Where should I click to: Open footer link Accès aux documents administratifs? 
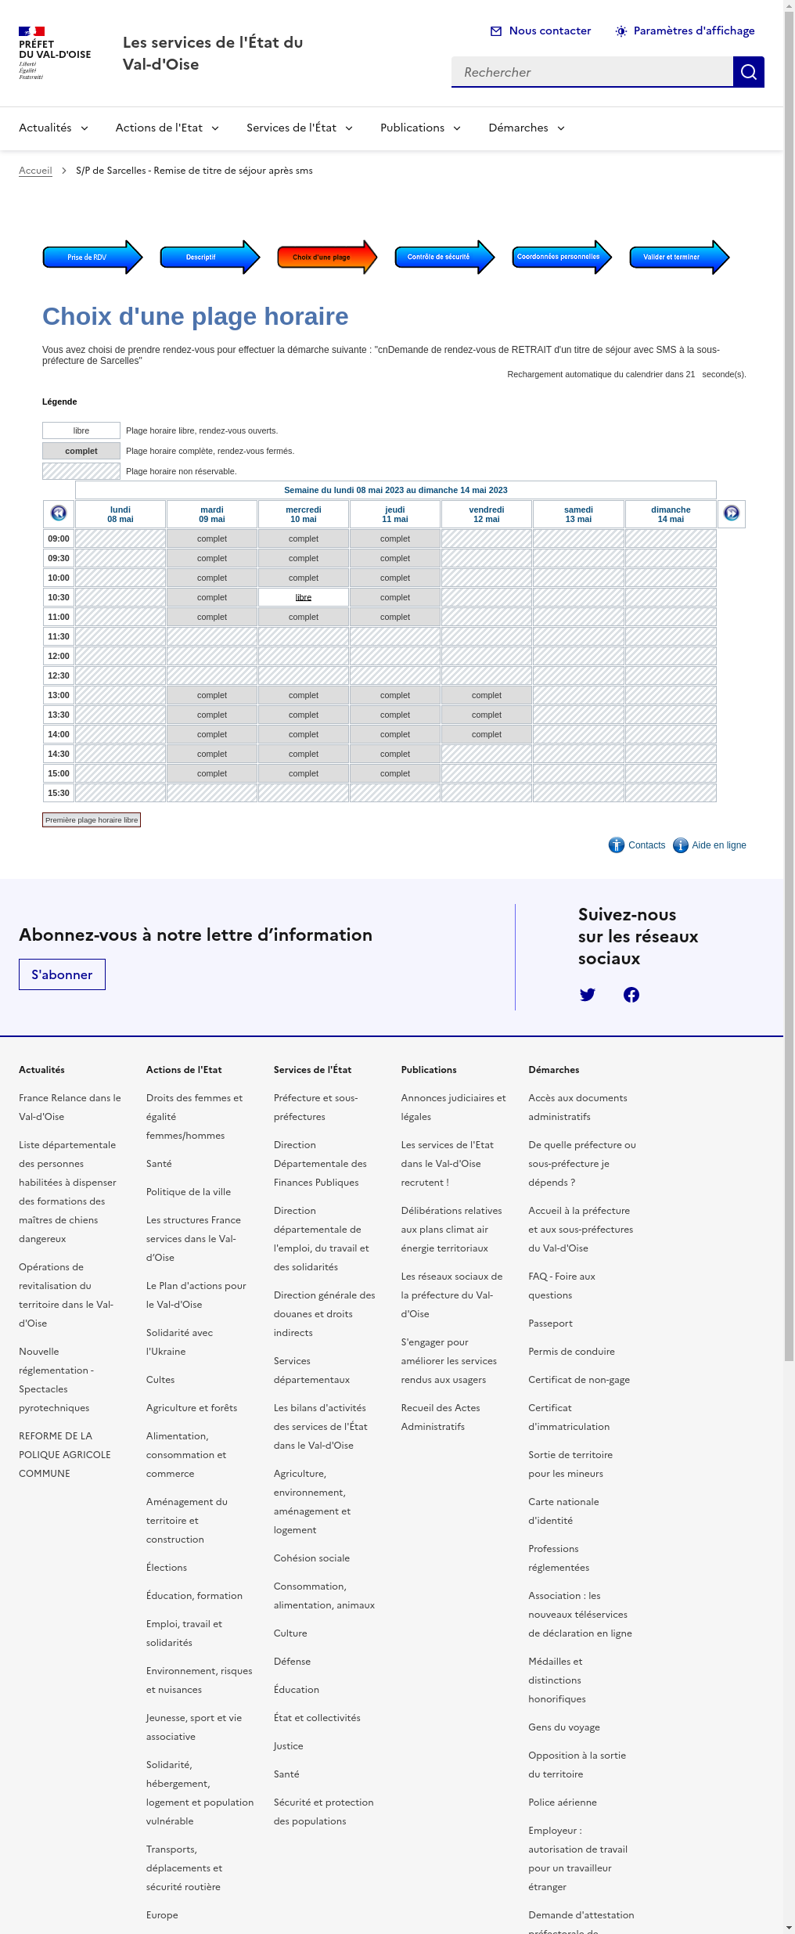click(x=577, y=1107)
